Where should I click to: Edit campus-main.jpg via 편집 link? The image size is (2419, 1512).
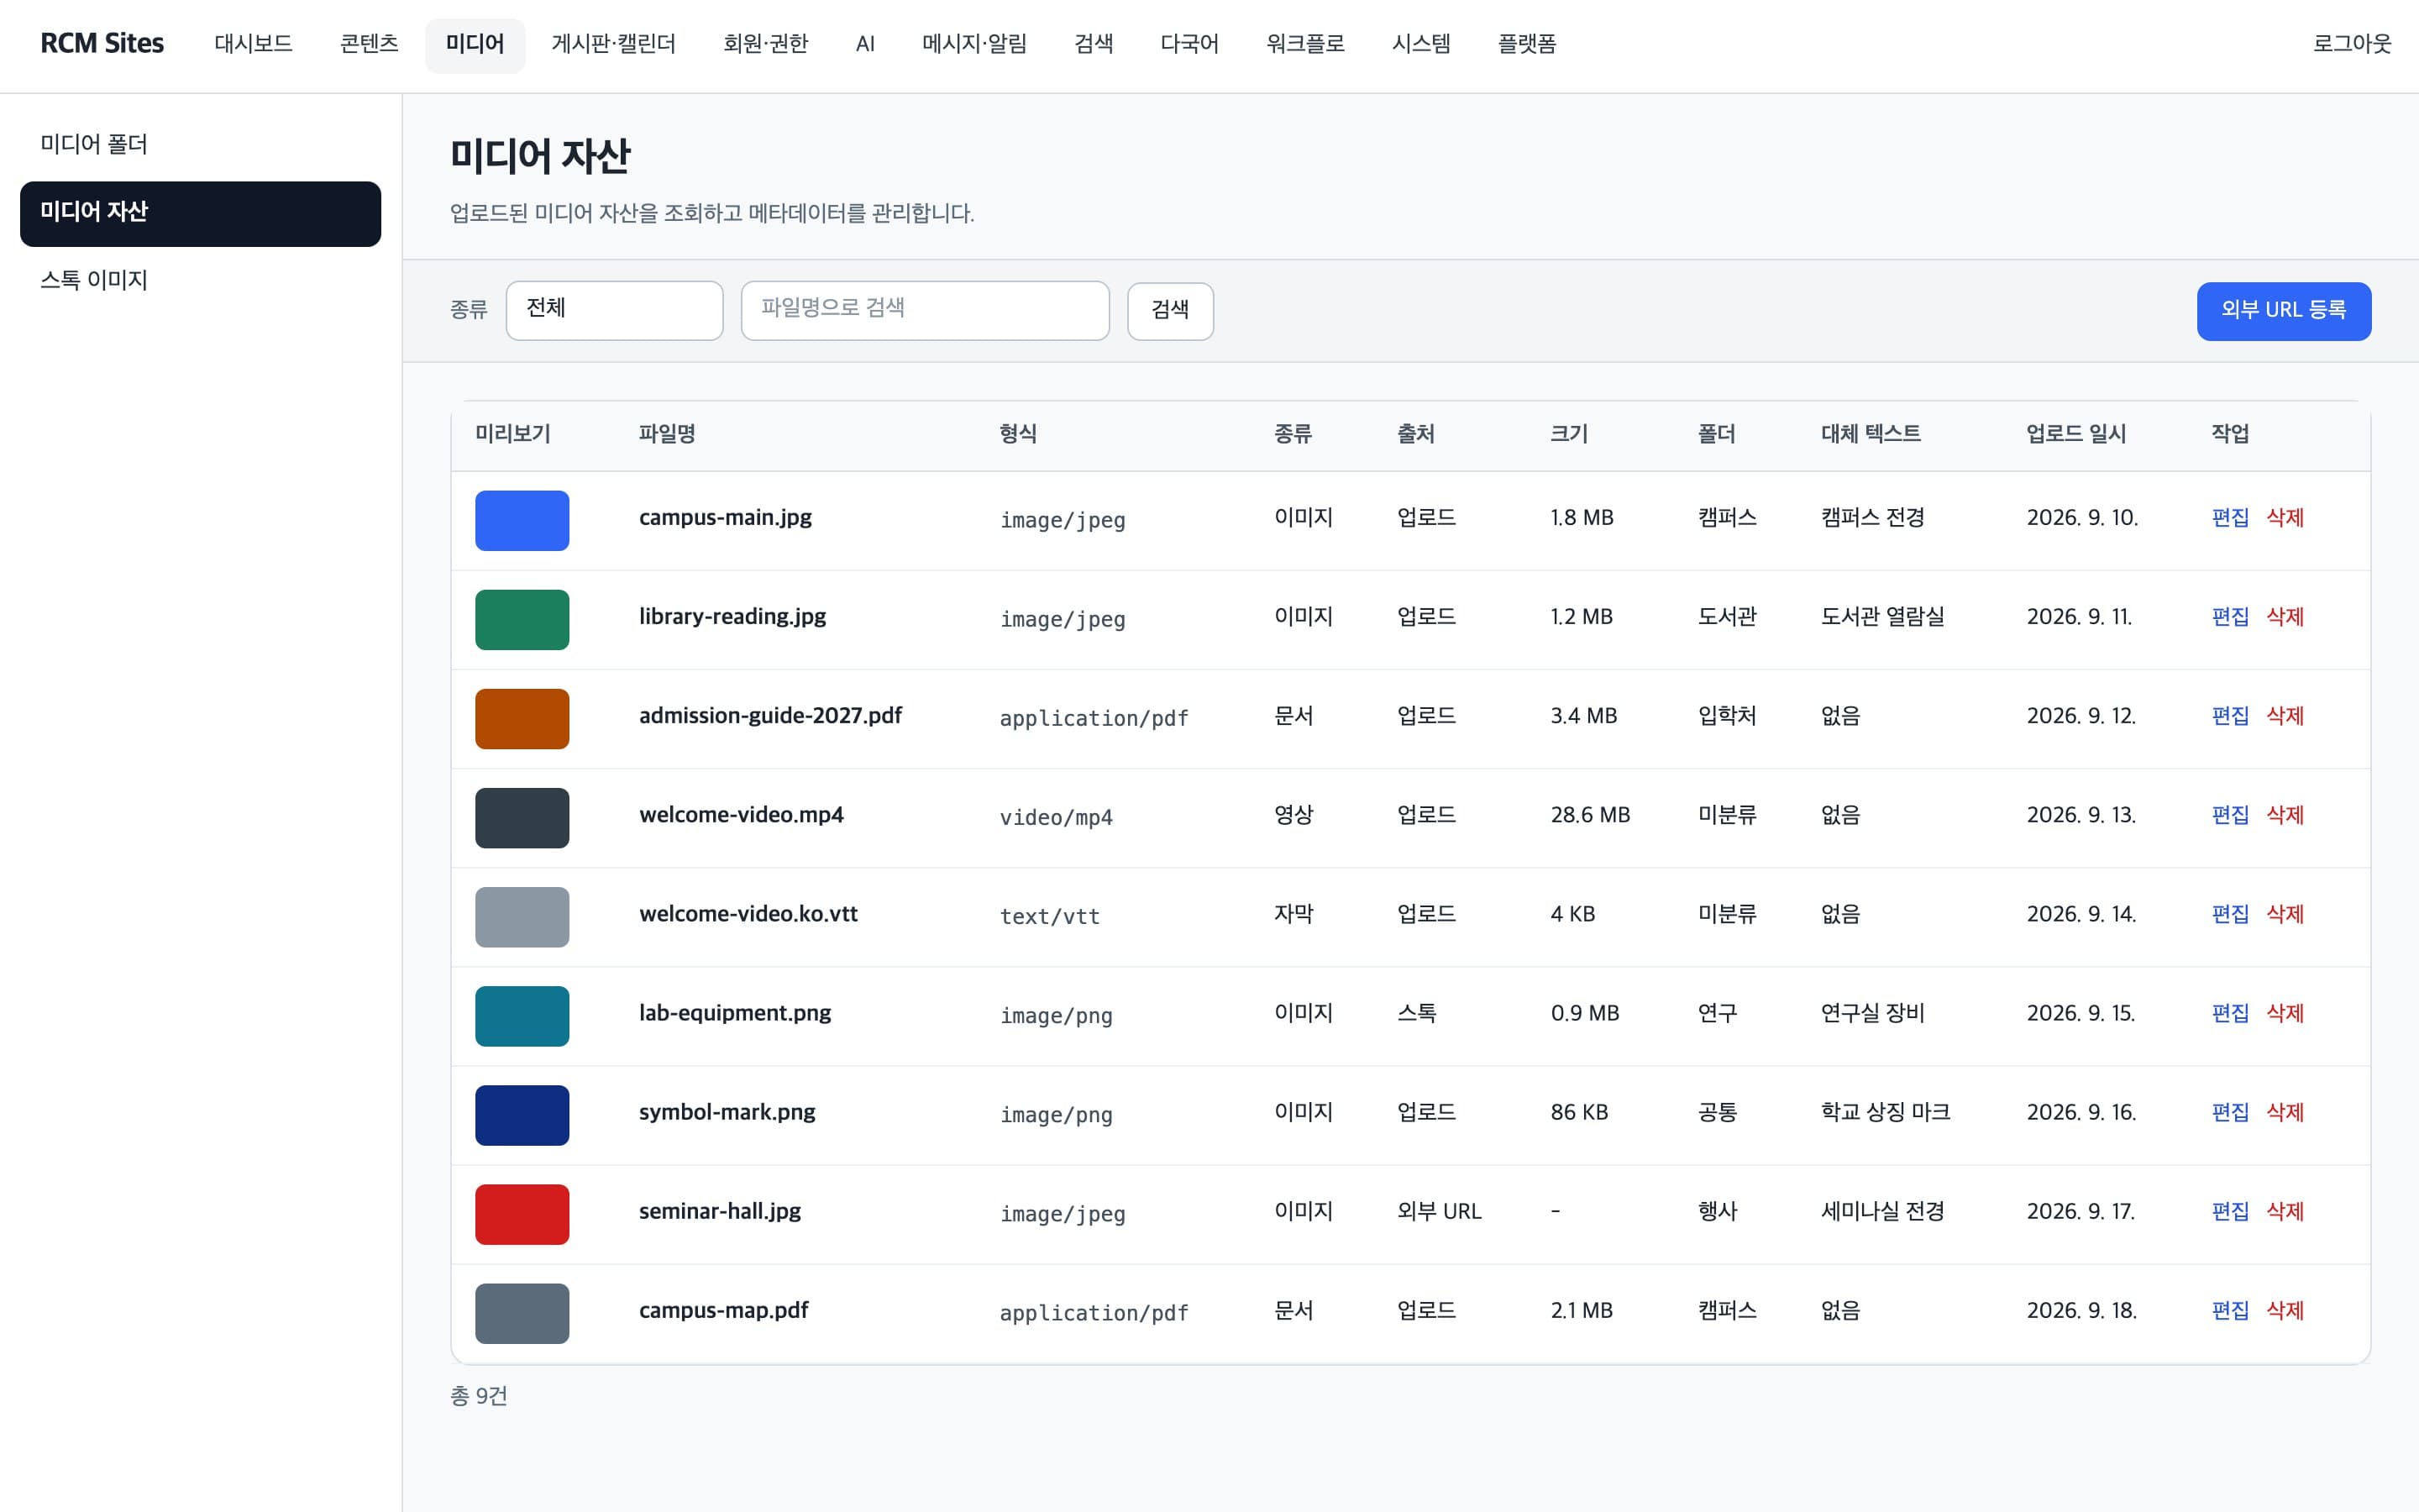tap(2230, 518)
